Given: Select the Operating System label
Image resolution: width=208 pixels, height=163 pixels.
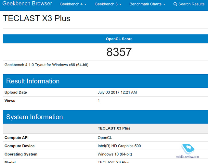Looking at the screenshot, I should click(x=21, y=154).
